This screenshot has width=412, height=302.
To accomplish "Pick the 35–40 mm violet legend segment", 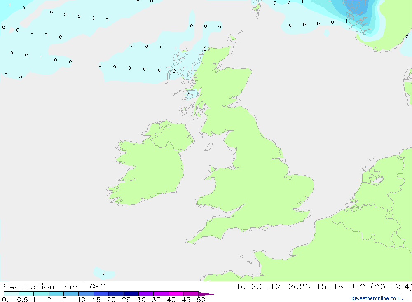I will [x=161, y=294].
